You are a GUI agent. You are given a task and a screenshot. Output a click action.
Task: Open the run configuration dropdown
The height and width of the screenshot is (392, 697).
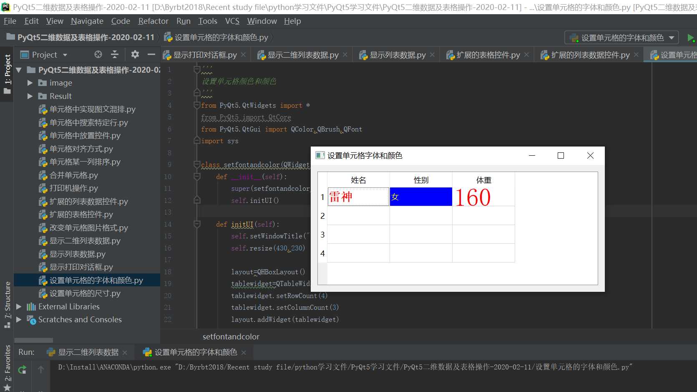622,38
